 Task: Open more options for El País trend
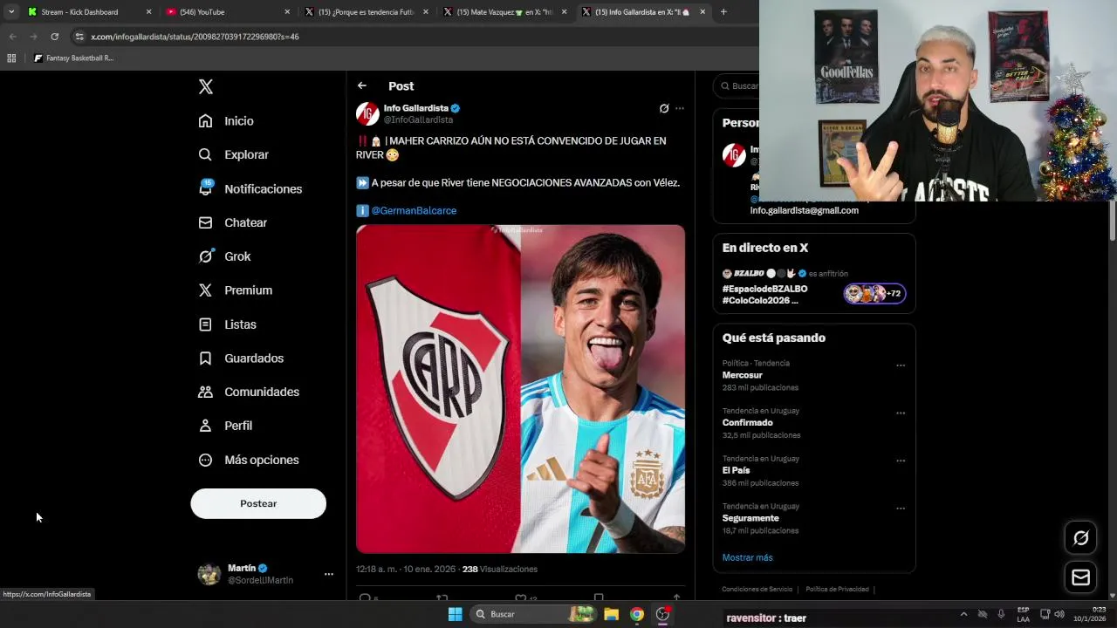tap(901, 461)
